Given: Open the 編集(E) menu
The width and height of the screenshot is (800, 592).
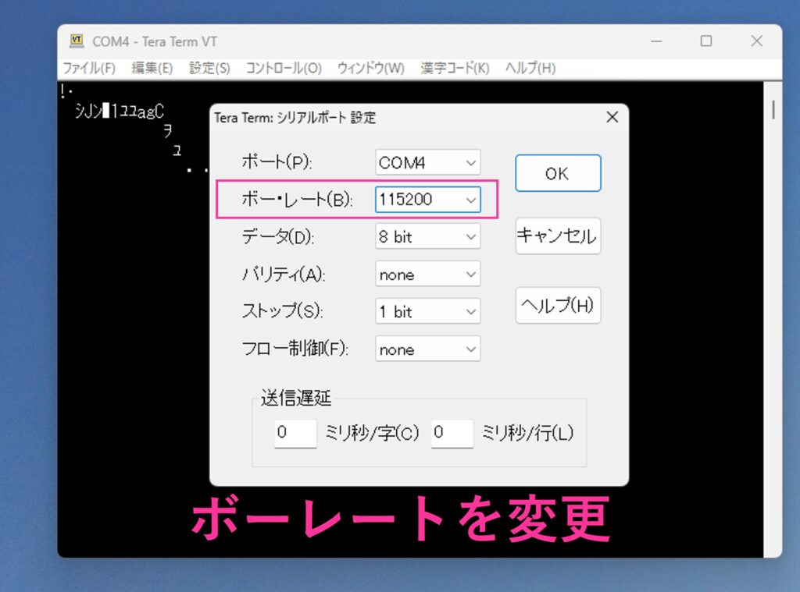Looking at the screenshot, I should (152, 68).
